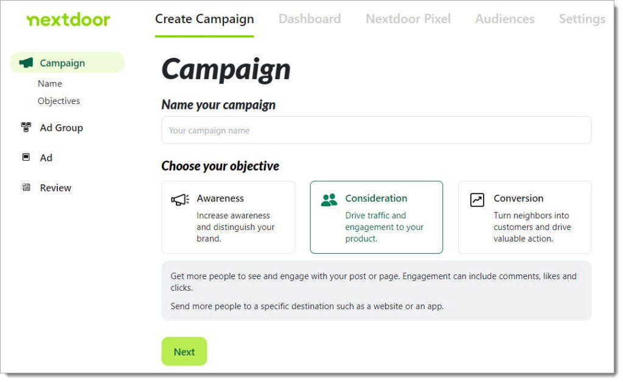Viewport: 623px width, 382px height.
Task: Select the Consideration objective card
Action: (376, 217)
